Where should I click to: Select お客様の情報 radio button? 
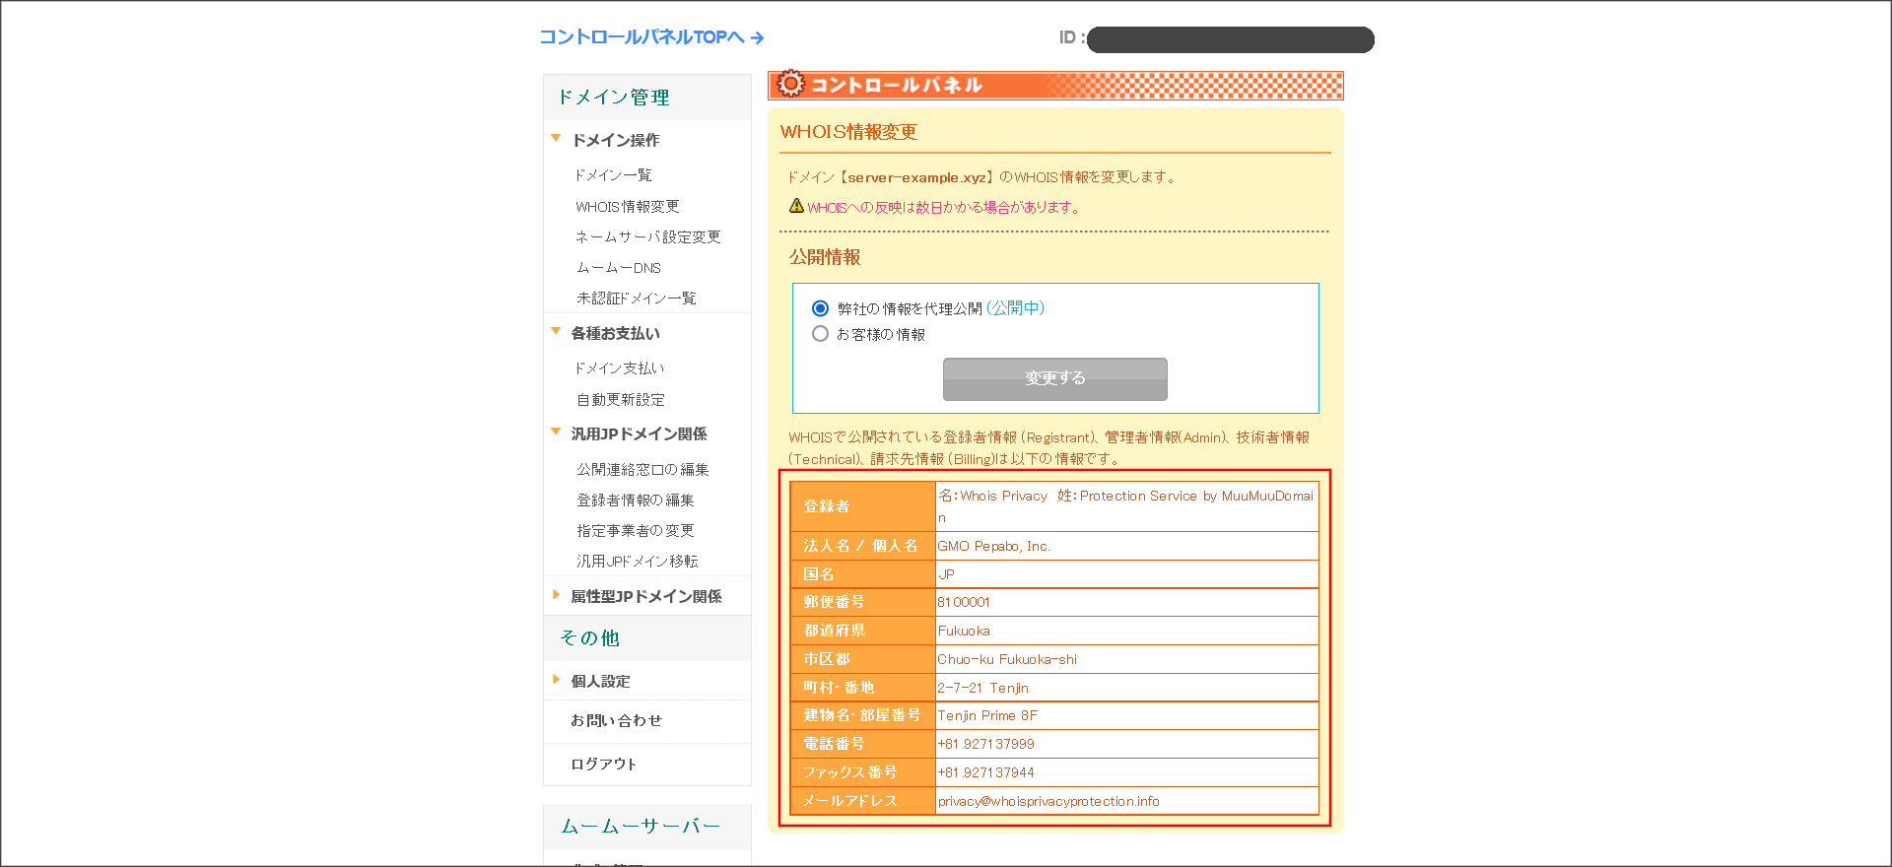point(820,334)
